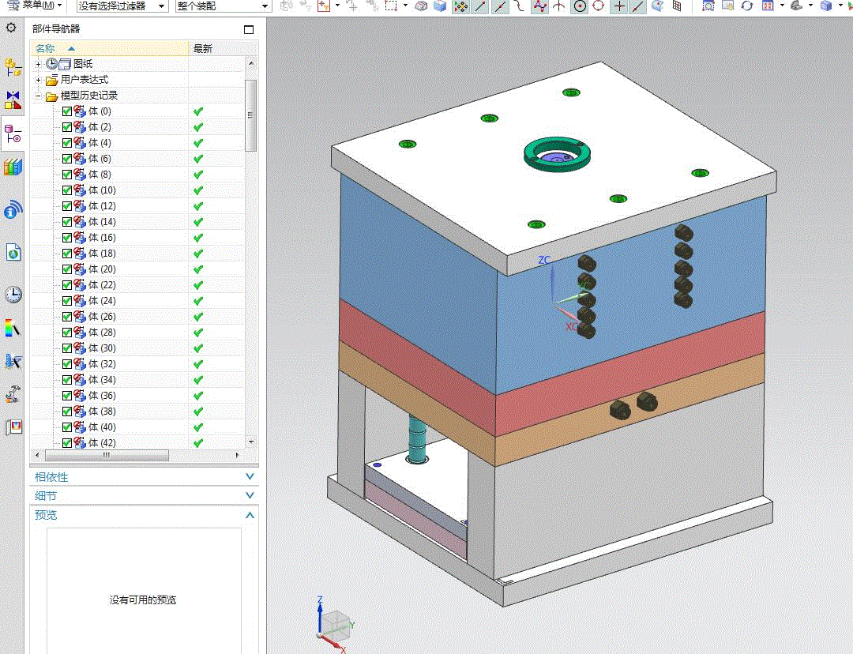The image size is (853, 654).
Task: Toggle the 体 (20) checkbox off
Action: (x=66, y=269)
